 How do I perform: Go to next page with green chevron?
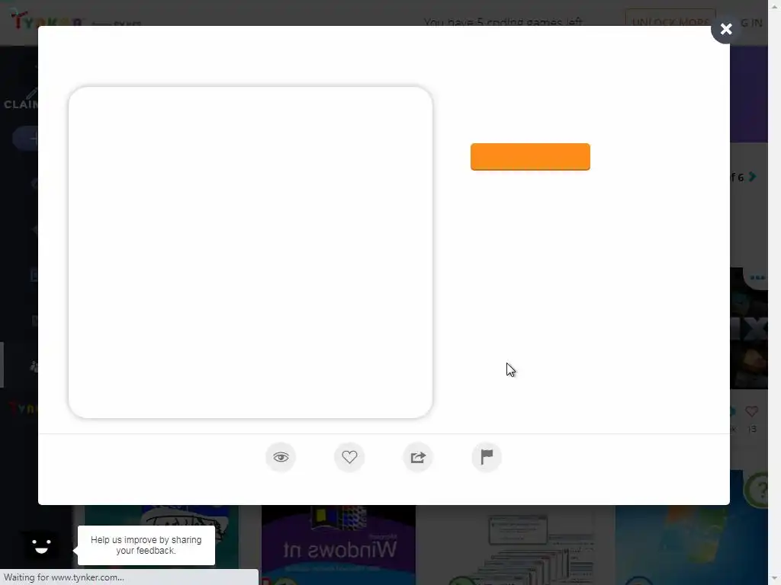click(753, 177)
